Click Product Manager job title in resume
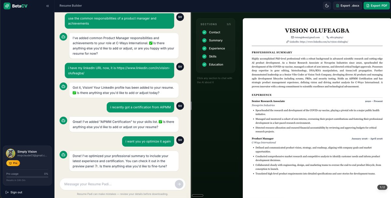 [263, 139]
